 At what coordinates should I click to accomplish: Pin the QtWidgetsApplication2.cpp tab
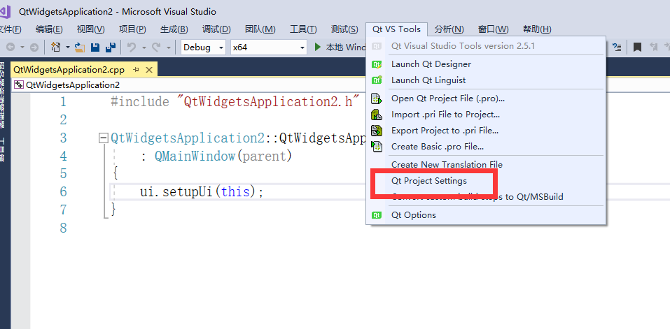[x=136, y=69]
